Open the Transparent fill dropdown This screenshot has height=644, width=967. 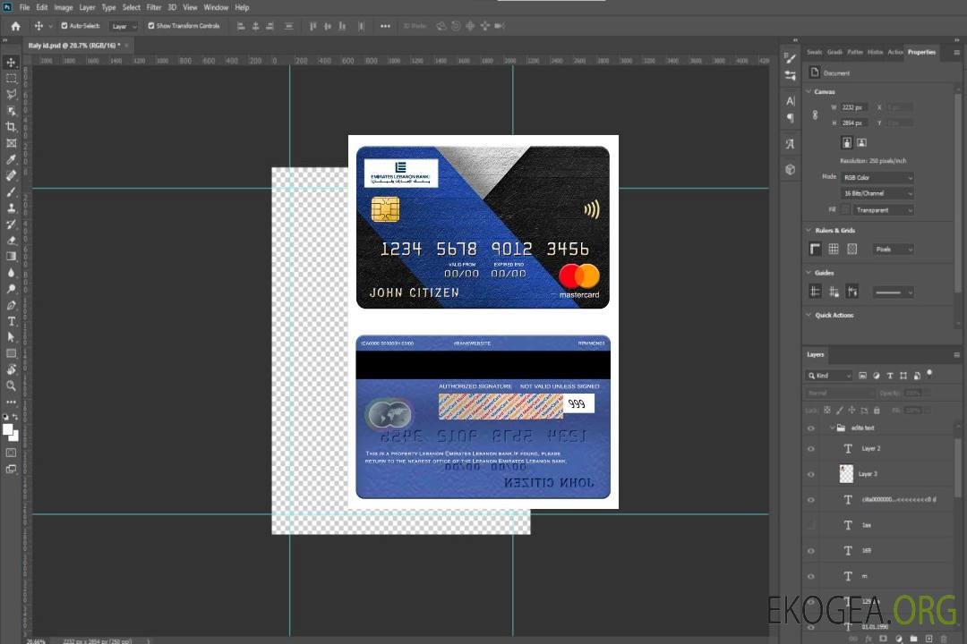coord(883,210)
